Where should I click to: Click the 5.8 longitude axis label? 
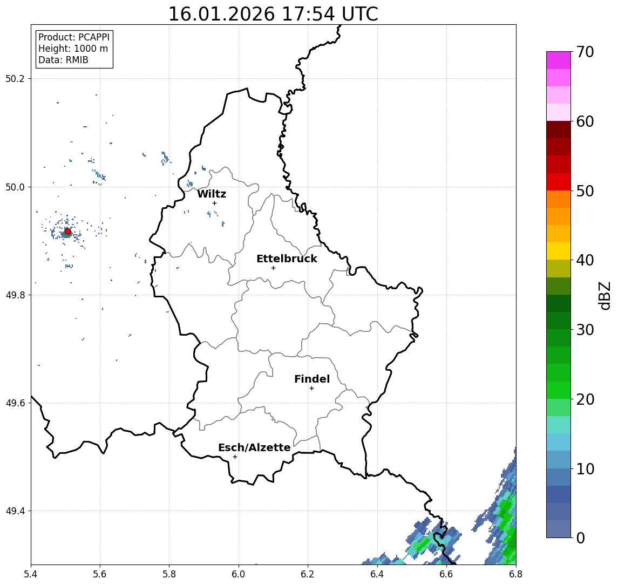coord(169,574)
